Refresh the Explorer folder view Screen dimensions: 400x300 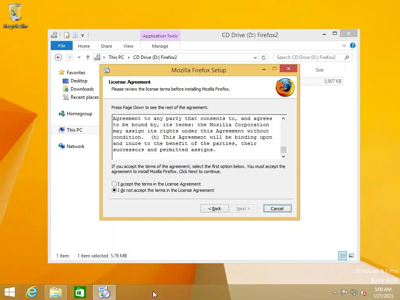[264, 58]
